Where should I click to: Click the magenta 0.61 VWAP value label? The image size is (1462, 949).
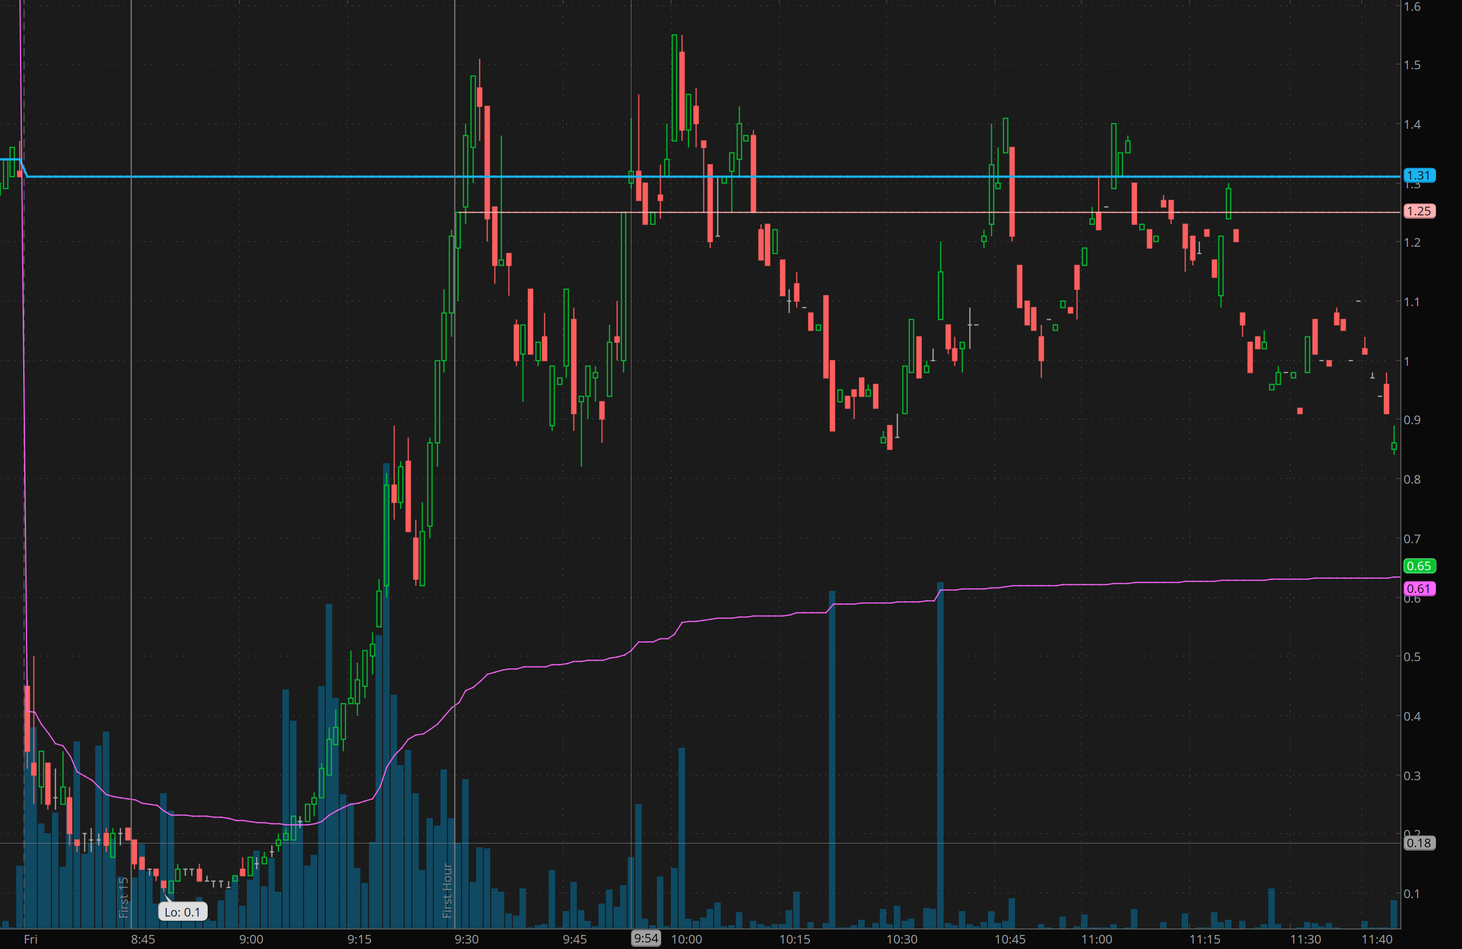click(x=1419, y=589)
